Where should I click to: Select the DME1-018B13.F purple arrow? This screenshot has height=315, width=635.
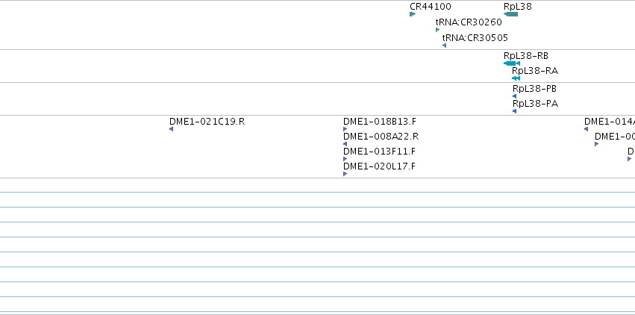coord(345,129)
